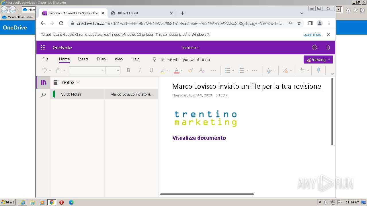Expand the Tags dropdown arrow
The image size is (367, 206).
pos(291,70)
